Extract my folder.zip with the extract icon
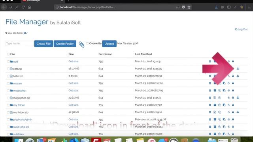This screenshot has height=142, width=253. pyautogui.click(x=215, y=112)
